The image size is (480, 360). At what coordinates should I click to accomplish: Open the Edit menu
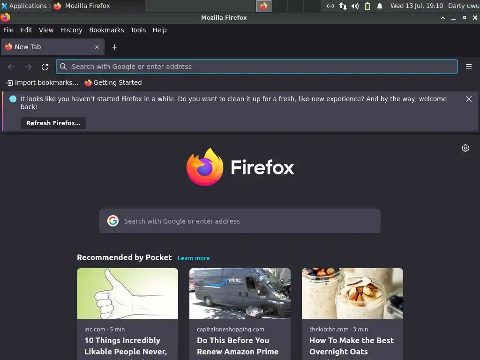tap(26, 30)
